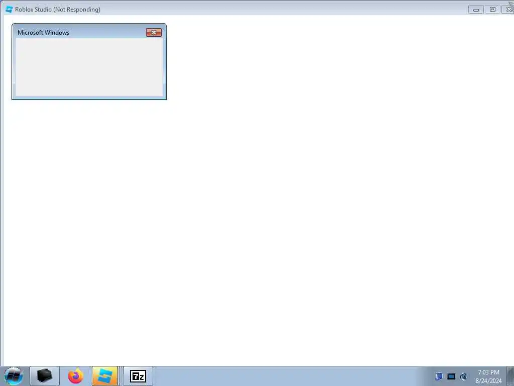
Task: Close the Microsoft Windows dialog
Action: pos(154,32)
